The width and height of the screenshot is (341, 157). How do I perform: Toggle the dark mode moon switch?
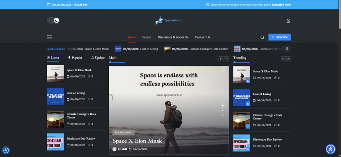[x=53, y=20]
